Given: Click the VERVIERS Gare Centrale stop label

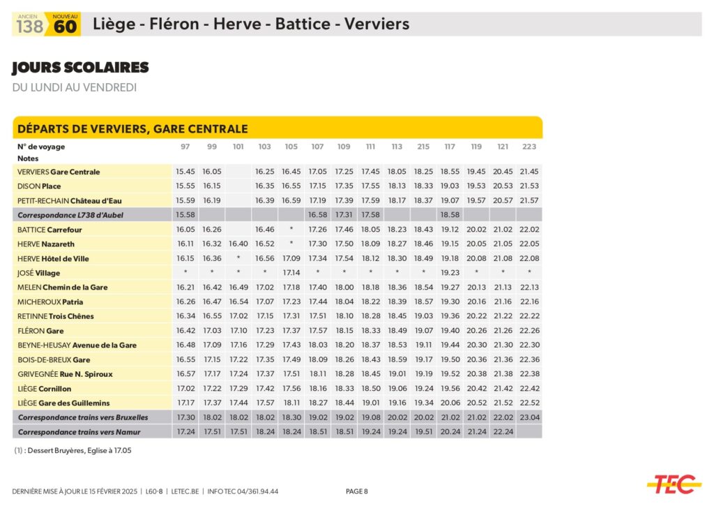Looking at the screenshot, I should click(59, 172).
